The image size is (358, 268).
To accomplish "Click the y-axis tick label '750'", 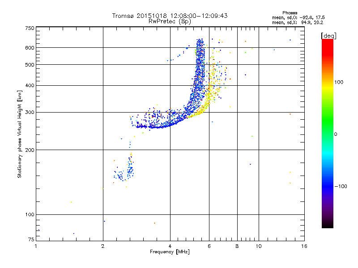I will point(30,28).
